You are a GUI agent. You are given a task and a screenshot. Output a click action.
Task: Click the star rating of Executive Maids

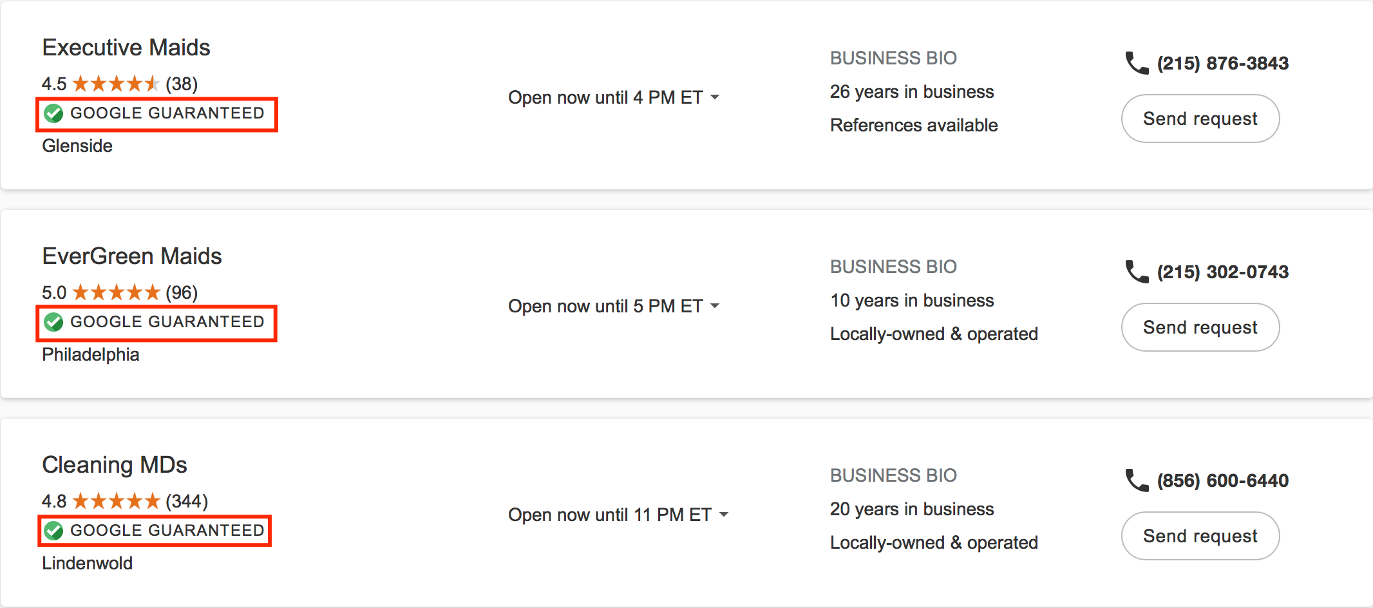[116, 84]
